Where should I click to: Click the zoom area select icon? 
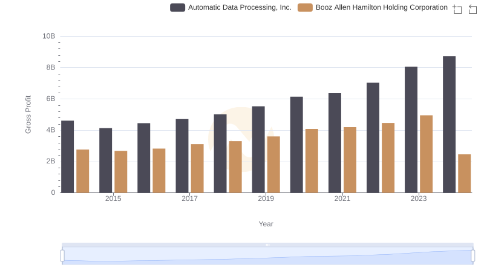[457, 9]
